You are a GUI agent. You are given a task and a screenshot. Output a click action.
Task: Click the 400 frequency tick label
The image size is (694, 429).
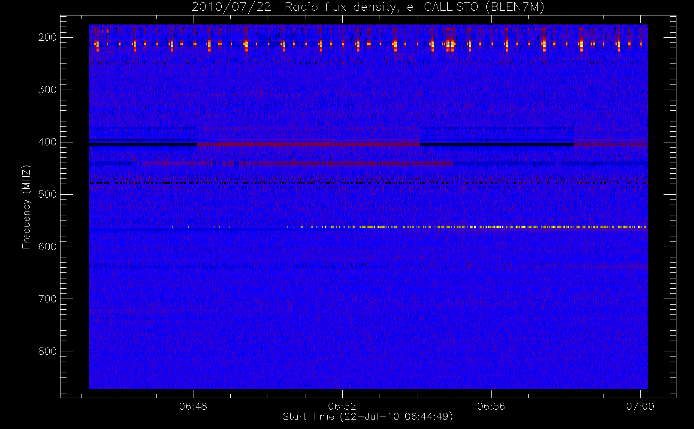point(47,142)
